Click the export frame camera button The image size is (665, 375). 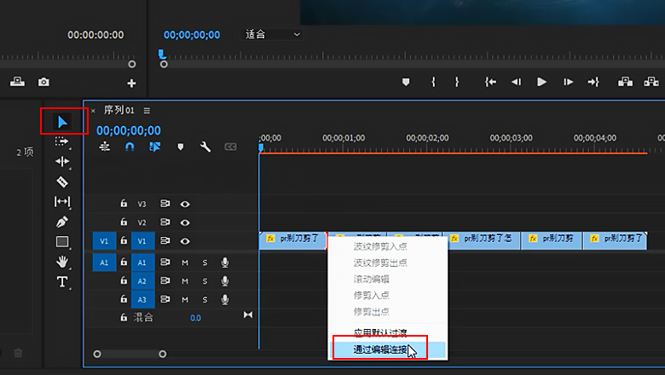[x=43, y=83]
